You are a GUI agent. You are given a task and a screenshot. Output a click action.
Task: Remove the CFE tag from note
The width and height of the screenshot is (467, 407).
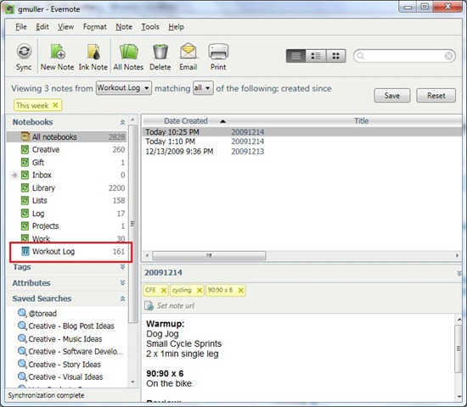(164, 290)
